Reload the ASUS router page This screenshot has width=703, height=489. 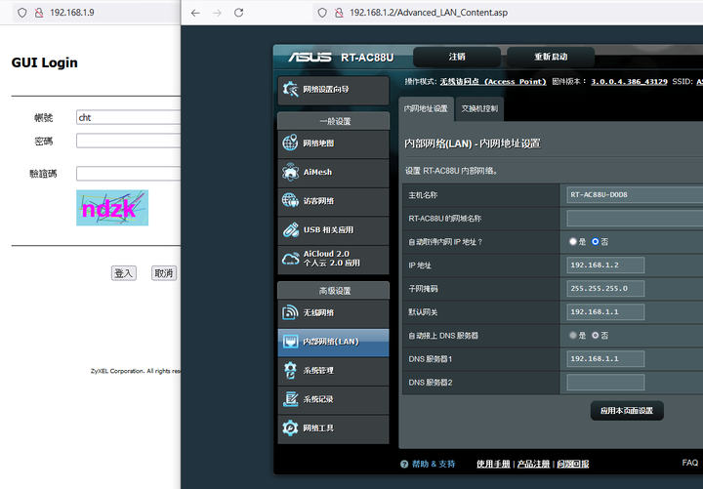(239, 13)
